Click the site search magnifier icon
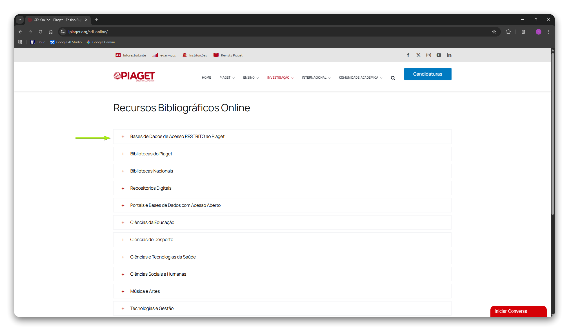 [393, 78]
